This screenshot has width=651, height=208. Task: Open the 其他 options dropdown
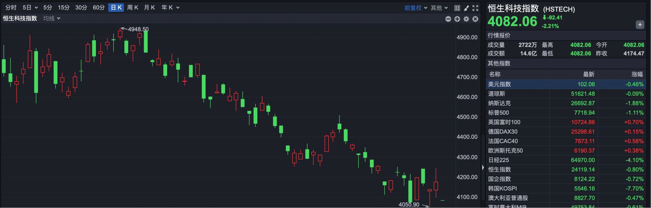[439, 8]
